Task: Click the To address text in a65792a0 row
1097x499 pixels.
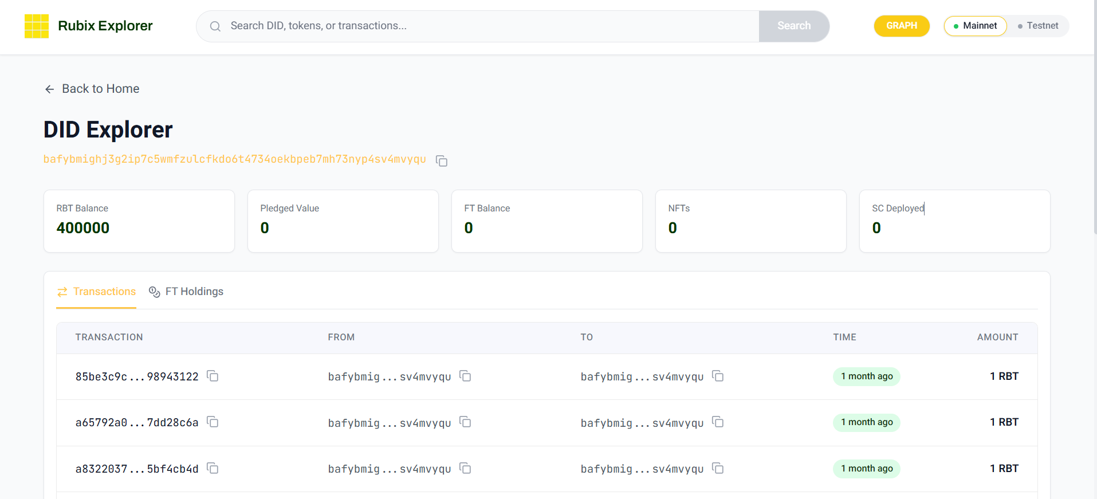Action: coord(642,423)
